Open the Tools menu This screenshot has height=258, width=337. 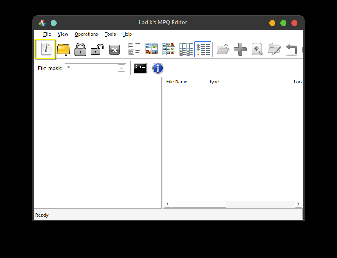tap(110, 34)
